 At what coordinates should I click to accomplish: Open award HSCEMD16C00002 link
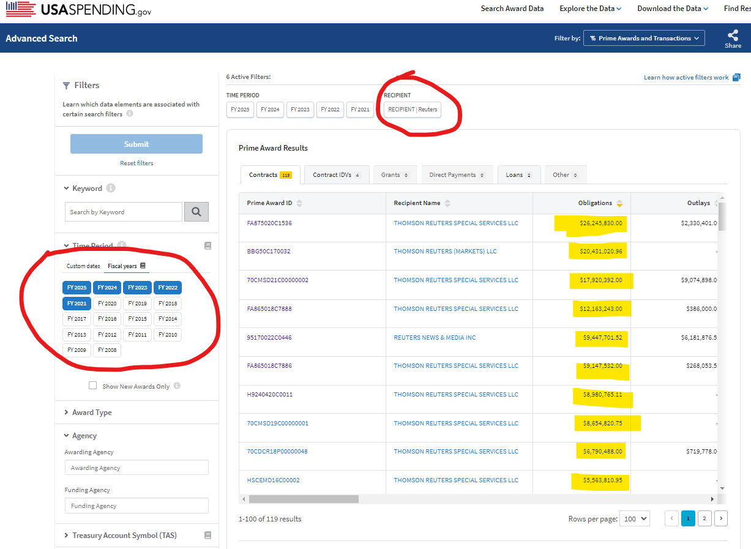point(273,480)
